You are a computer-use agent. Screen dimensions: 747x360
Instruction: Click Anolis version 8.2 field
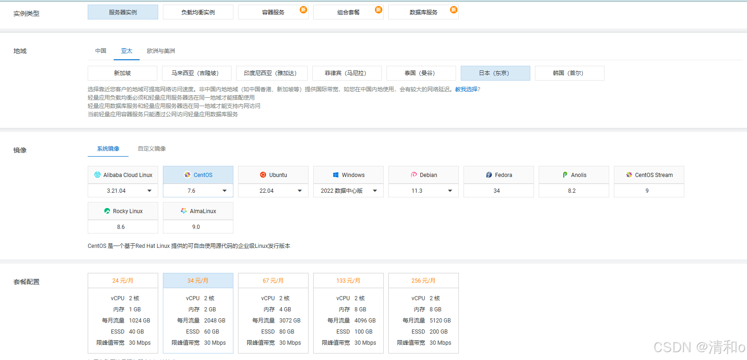[574, 190]
